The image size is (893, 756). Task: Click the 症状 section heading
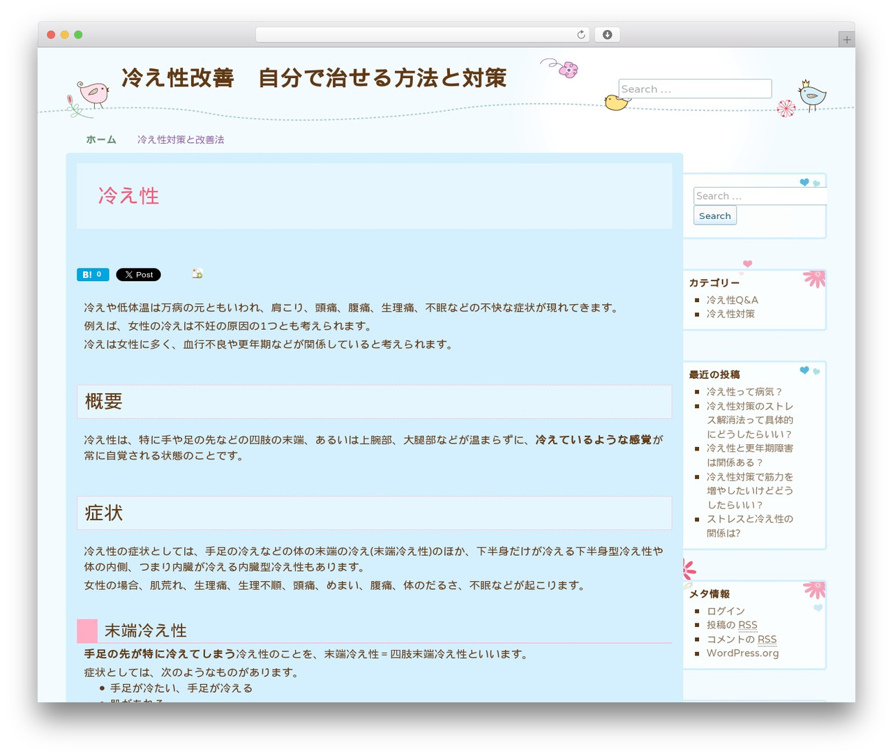coord(103,513)
